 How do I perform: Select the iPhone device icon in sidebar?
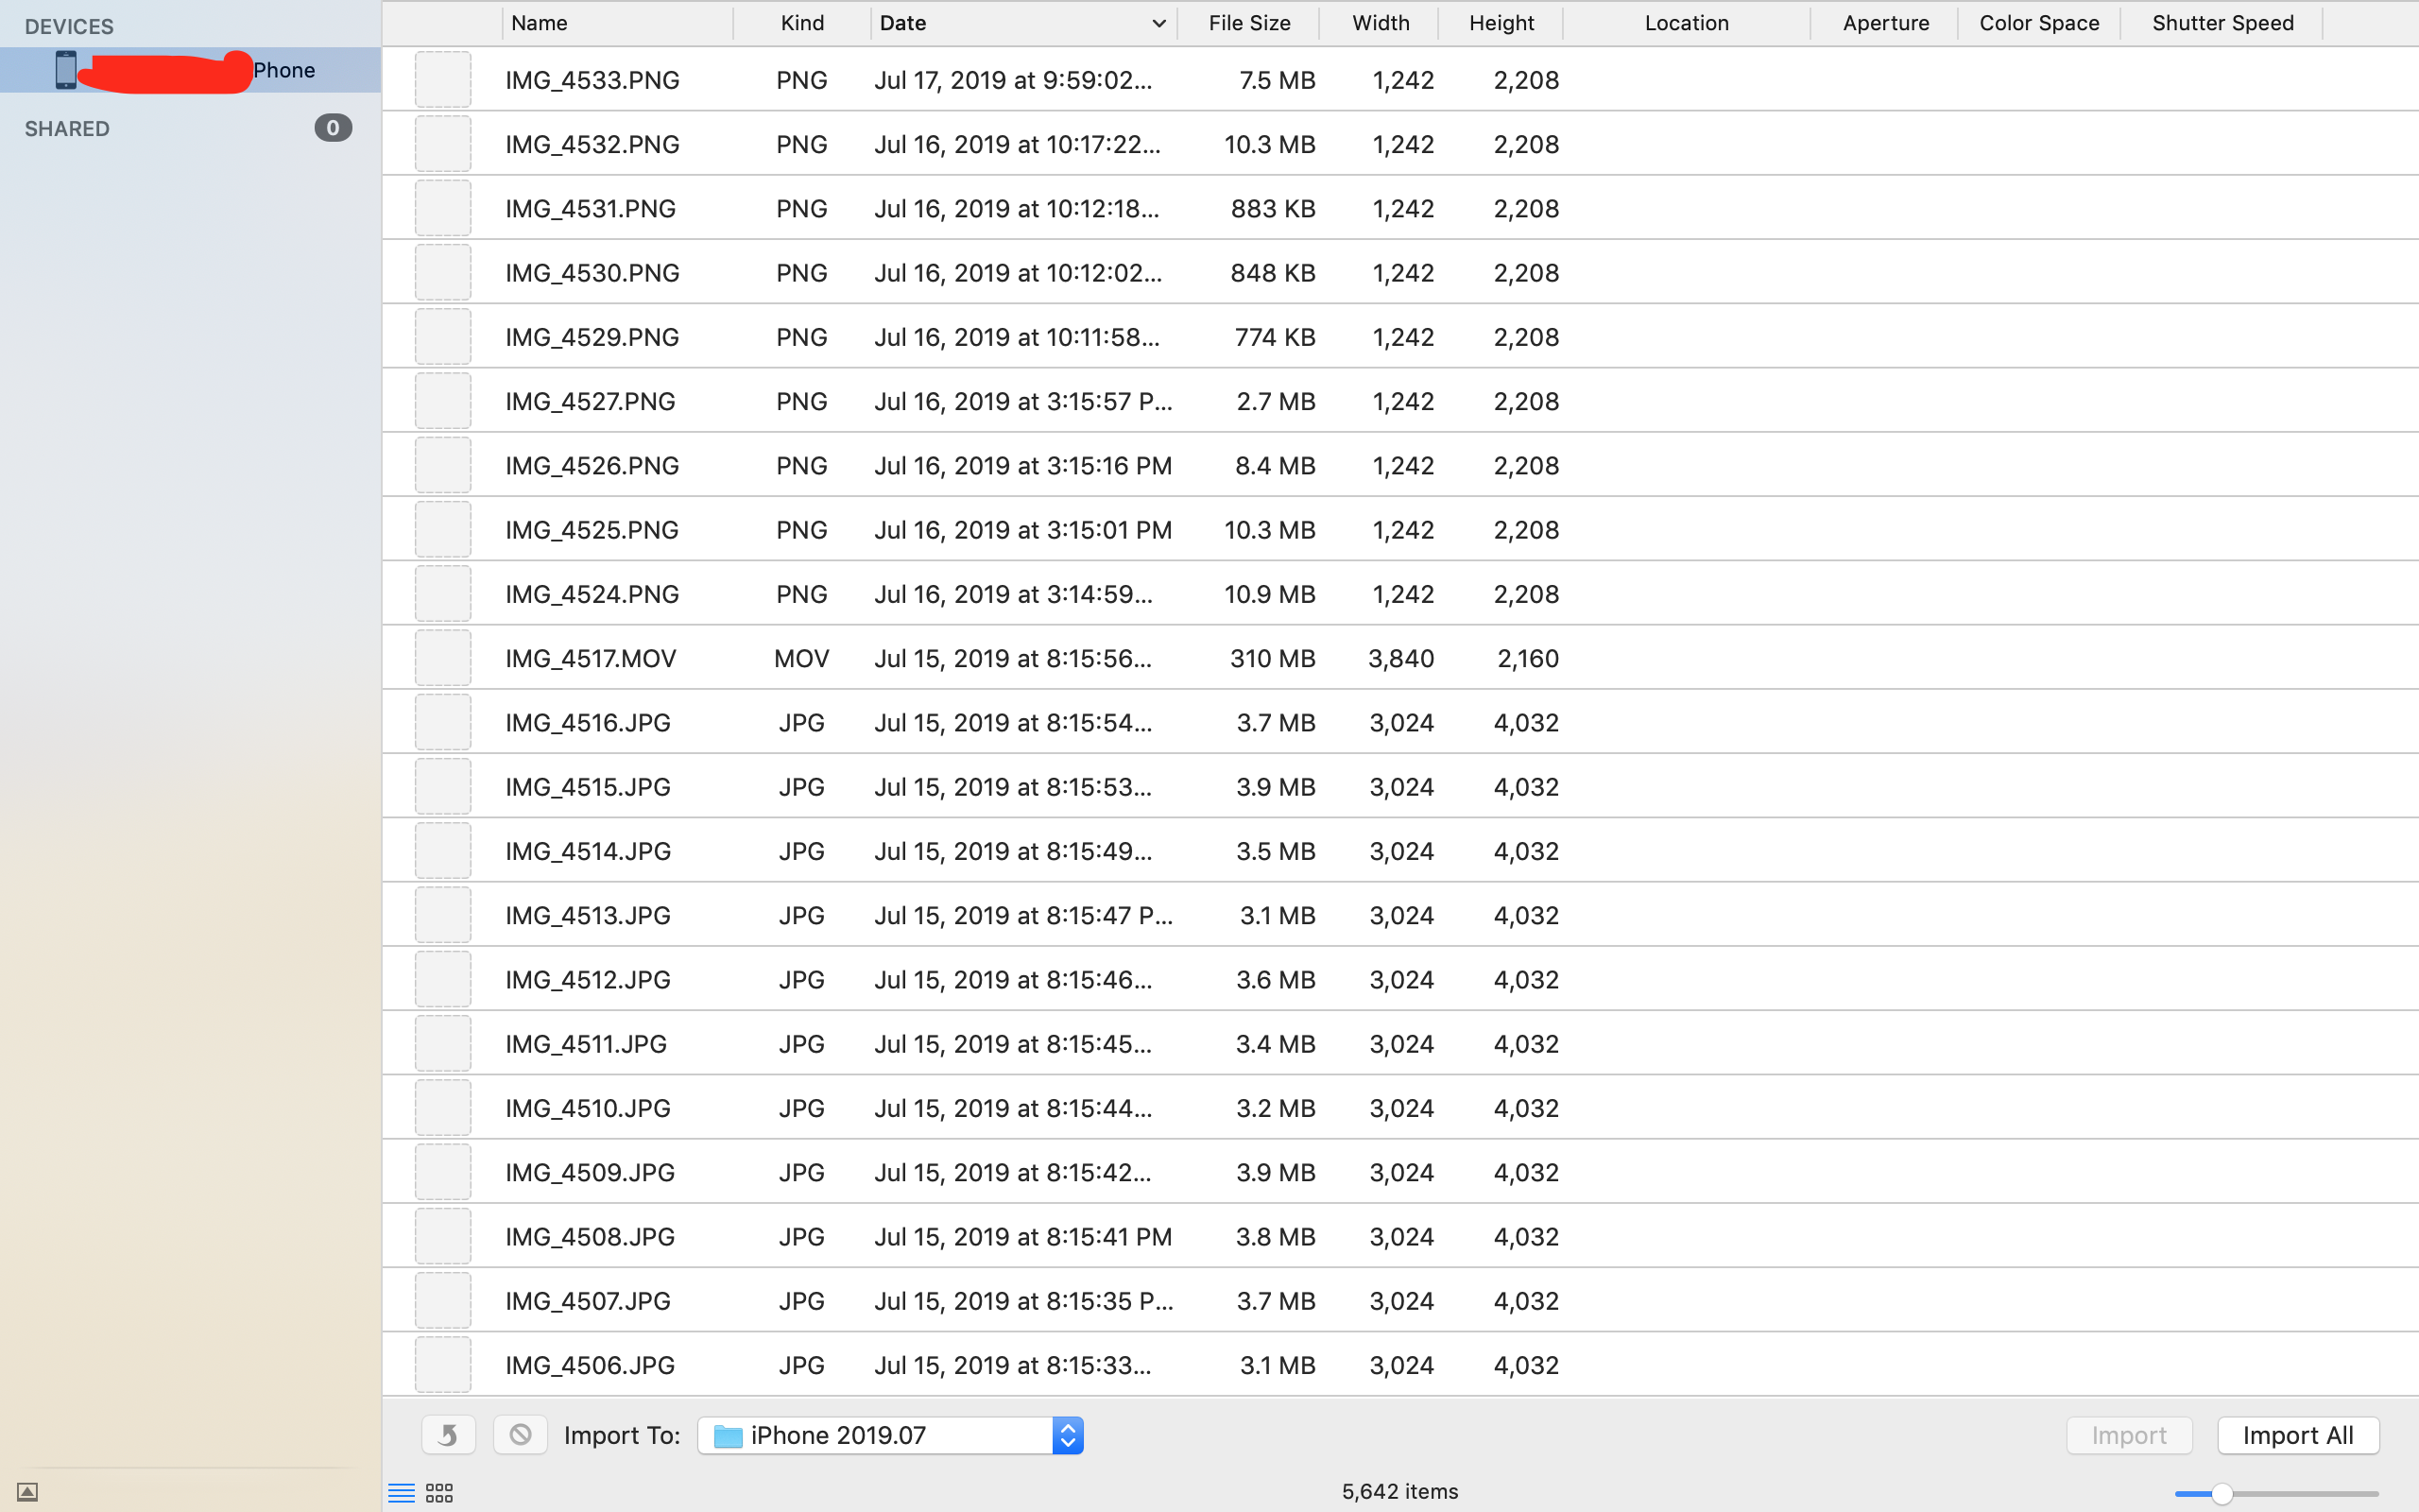pyautogui.click(x=66, y=70)
